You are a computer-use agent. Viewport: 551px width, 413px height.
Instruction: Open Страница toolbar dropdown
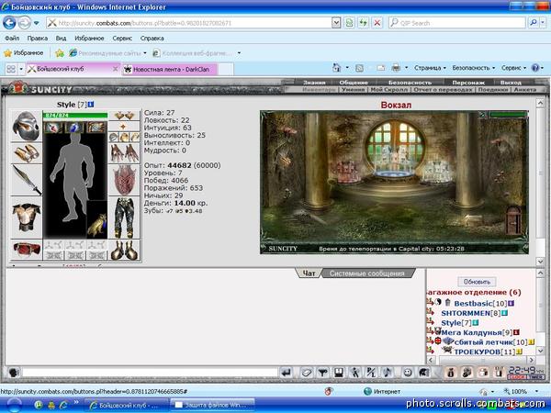430,68
